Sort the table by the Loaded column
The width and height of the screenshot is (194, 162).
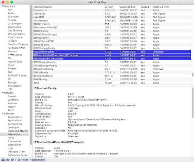(x=145, y=6)
